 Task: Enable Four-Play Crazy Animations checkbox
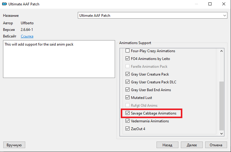(127, 51)
